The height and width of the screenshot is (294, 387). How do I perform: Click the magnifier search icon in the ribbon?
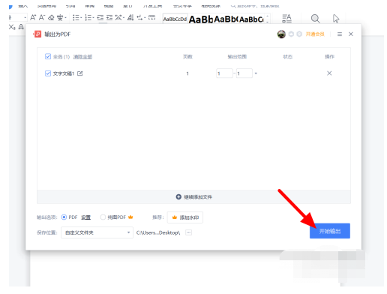(x=316, y=19)
